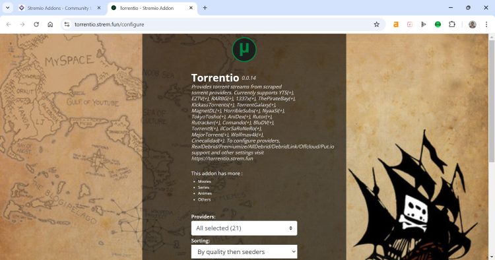Click the Movies list item
495x260 pixels.
[x=204, y=181]
